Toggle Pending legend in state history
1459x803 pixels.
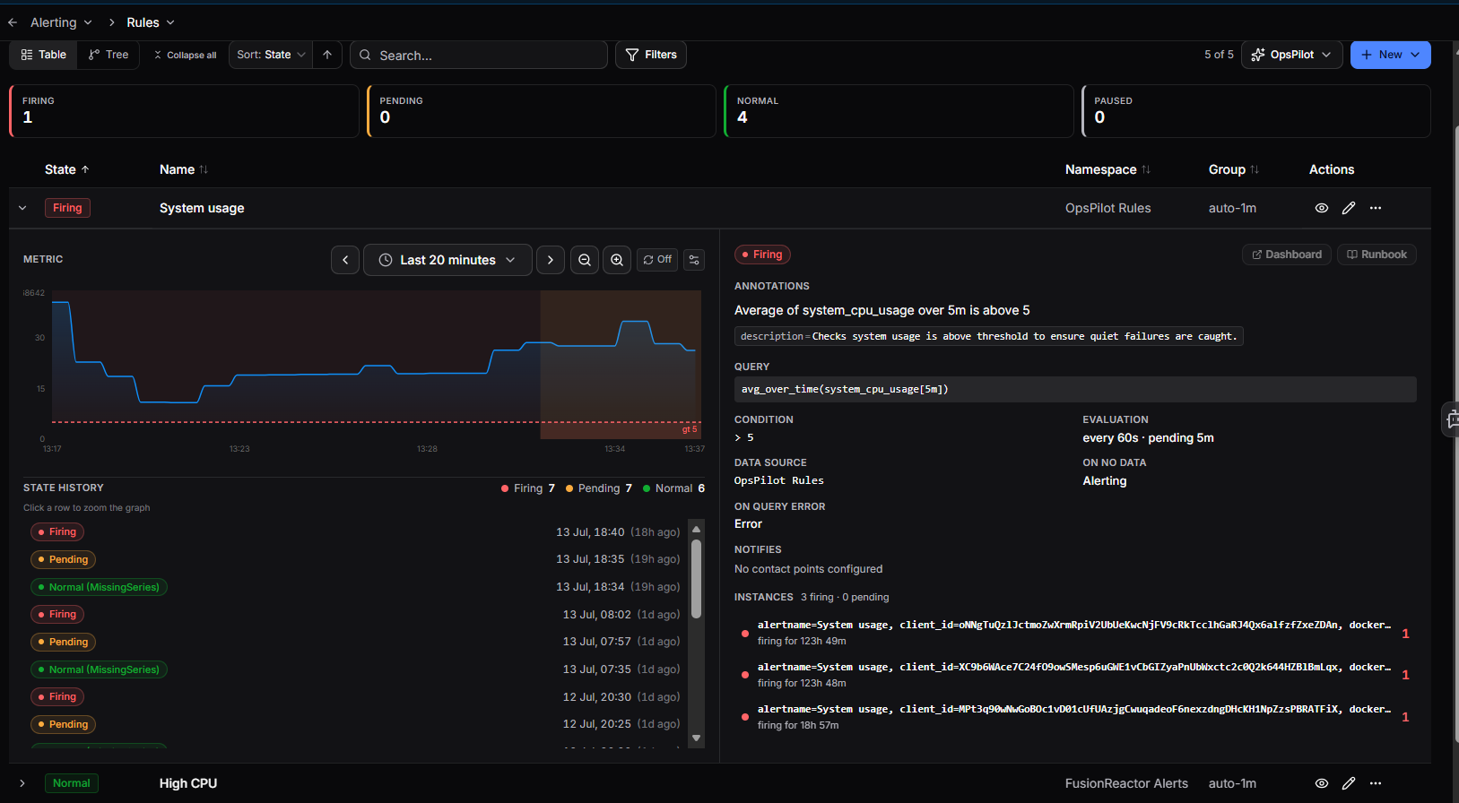pos(599,488)
